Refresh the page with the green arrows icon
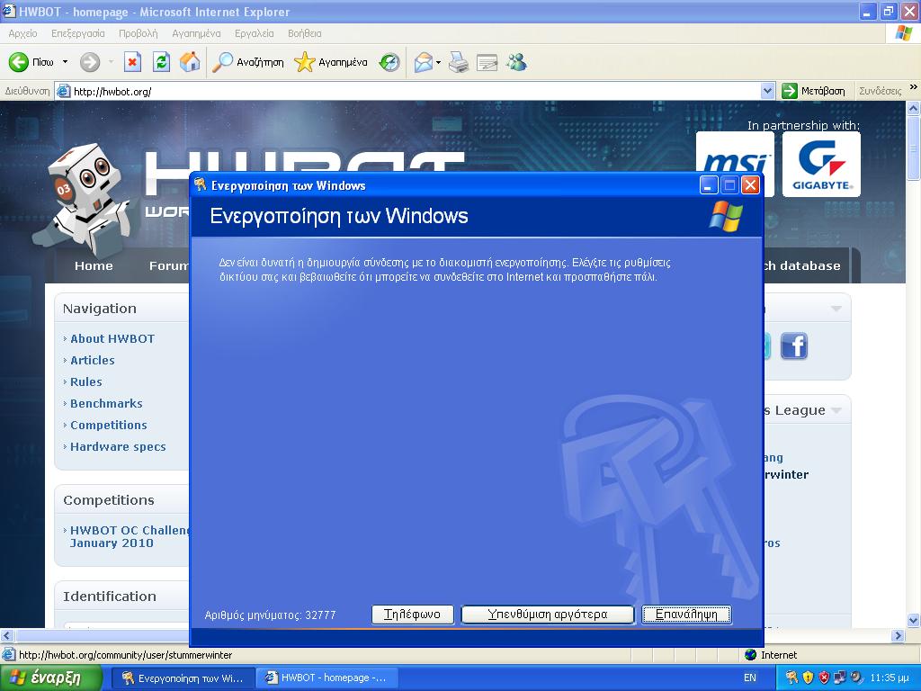 162,62
